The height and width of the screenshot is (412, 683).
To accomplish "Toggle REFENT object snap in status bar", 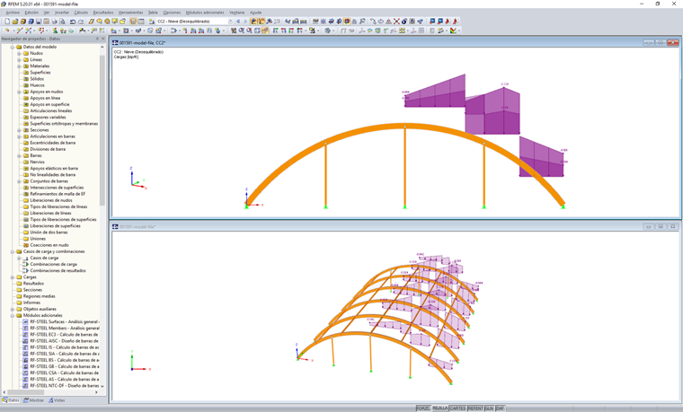I will pos(475,408).
